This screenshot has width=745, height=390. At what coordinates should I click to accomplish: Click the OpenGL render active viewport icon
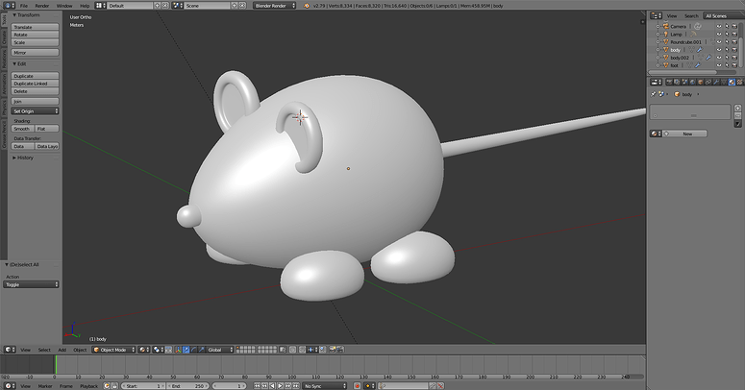click(332, 350)
